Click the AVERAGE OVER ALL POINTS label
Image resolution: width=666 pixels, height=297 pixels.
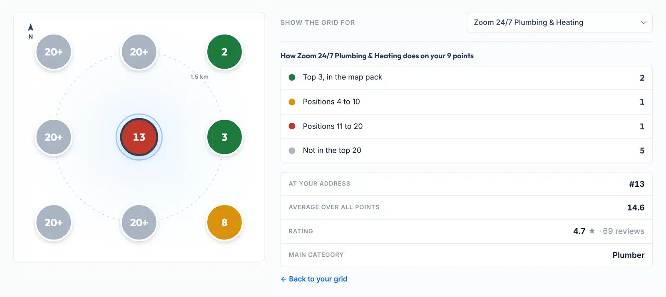[x=334, y=207]
